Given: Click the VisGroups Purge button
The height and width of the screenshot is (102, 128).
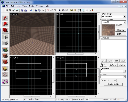Looking at the screenshot, I should pos(123,61).
